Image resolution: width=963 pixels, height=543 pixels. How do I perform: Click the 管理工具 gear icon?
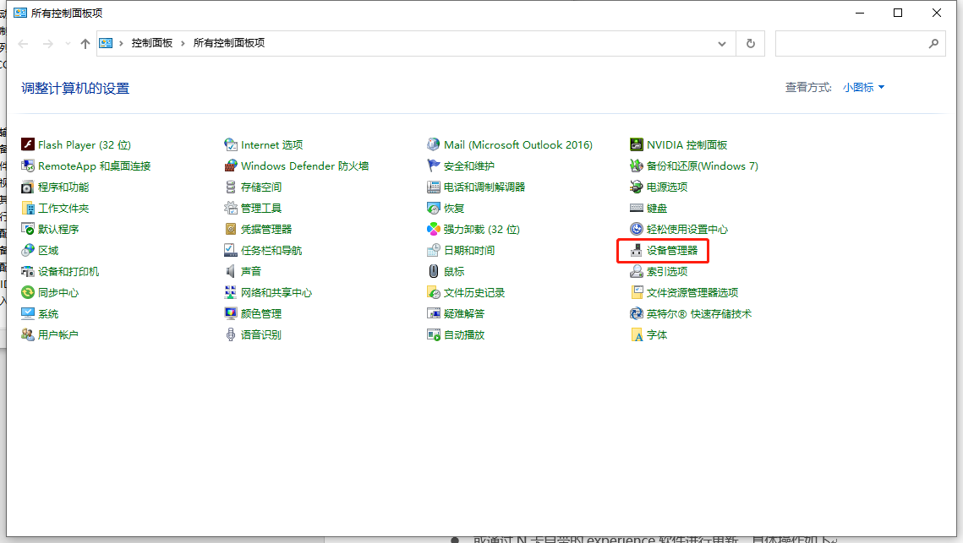230,208
